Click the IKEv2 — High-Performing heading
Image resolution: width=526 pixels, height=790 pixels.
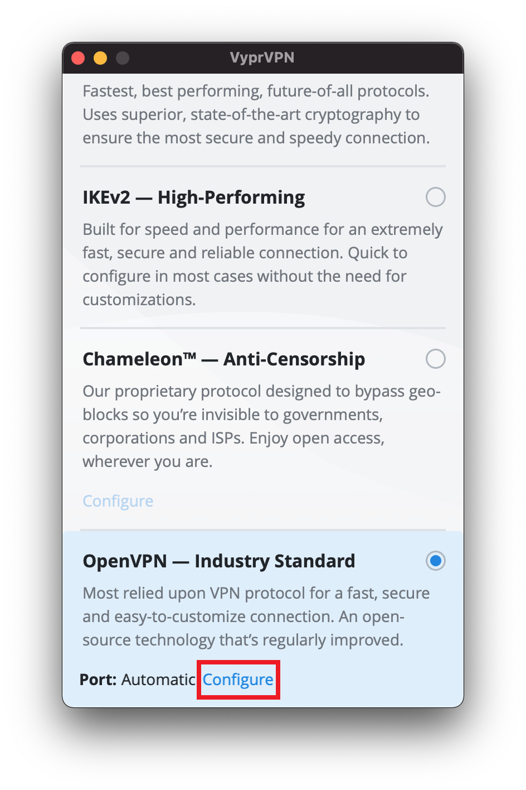pyautogui.click(x=193, y=197)
